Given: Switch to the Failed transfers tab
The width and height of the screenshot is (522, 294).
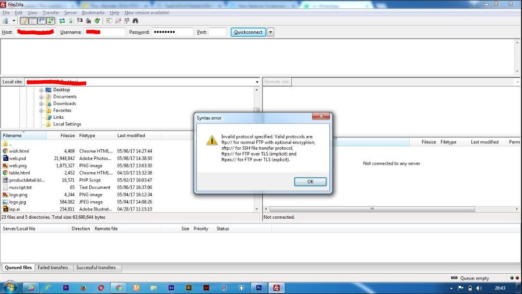Looking at the screenshot, I should (x=53, y=267).
